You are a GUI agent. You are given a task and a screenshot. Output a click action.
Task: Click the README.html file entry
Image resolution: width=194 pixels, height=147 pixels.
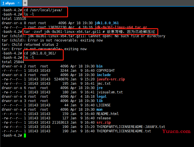point(108,114)
